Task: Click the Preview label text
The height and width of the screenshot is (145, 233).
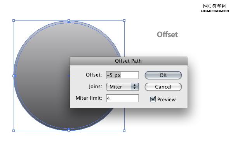Action: [167, 100]
